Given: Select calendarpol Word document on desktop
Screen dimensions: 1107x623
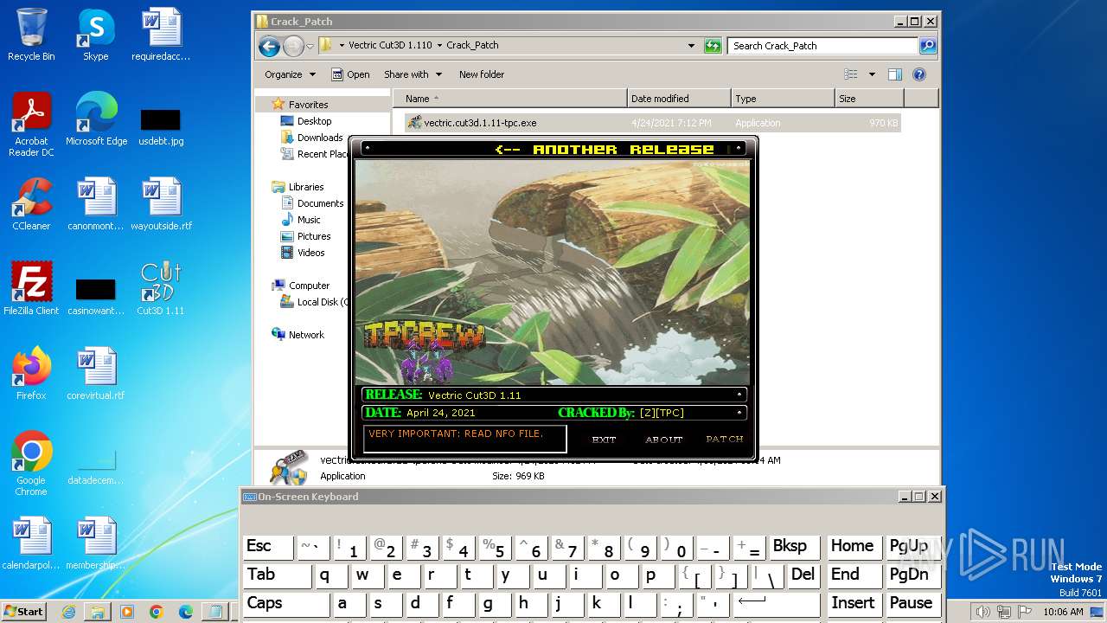Looking at the screenshot, I should coord(31,543).
